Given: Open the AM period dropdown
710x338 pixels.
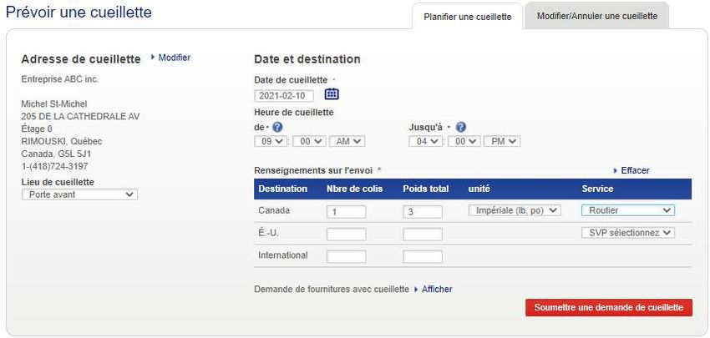Looking at the screenshot, I should (347, 141).
